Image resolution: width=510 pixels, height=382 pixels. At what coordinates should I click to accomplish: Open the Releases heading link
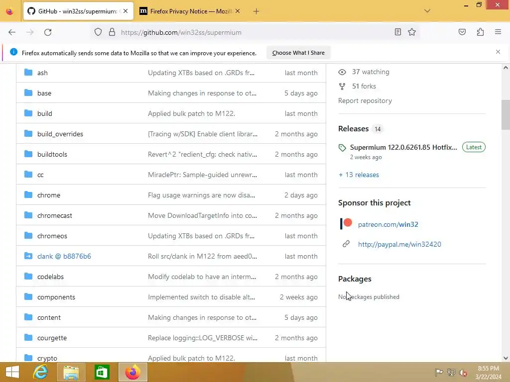click(353, 129)
